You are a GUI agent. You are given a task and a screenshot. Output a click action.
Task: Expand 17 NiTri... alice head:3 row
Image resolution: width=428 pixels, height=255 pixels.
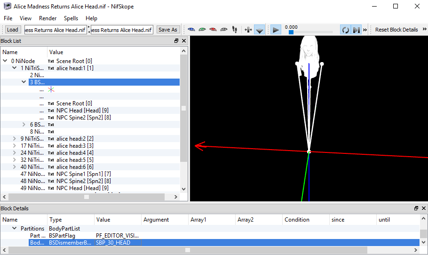[x=15, y=145]
